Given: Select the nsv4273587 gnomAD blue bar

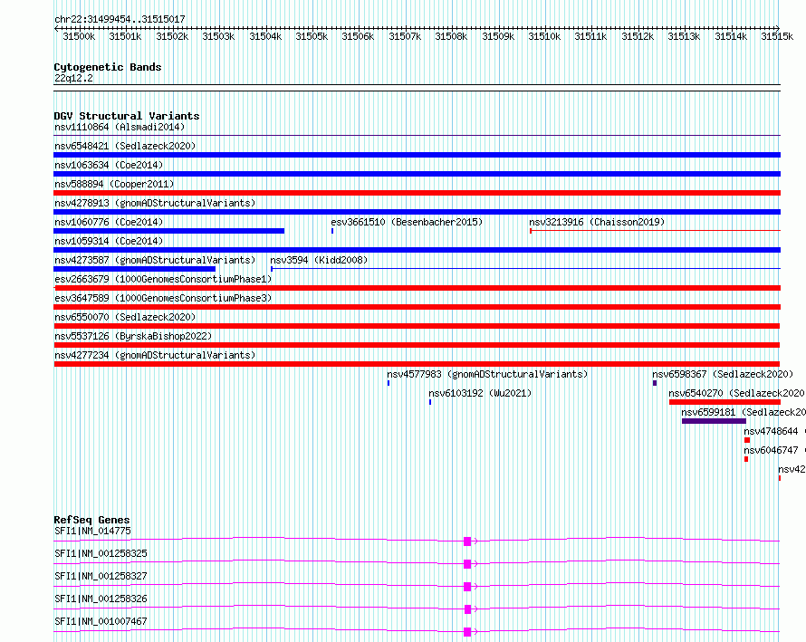Looking at the screenshot, I should pyautogui.click(x=135, y=269).
